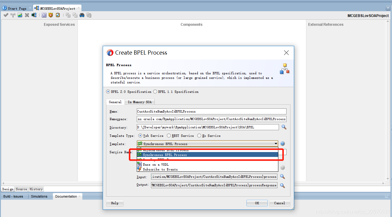Click the Name input field
The image size is (392, 217).
[212, 111]
